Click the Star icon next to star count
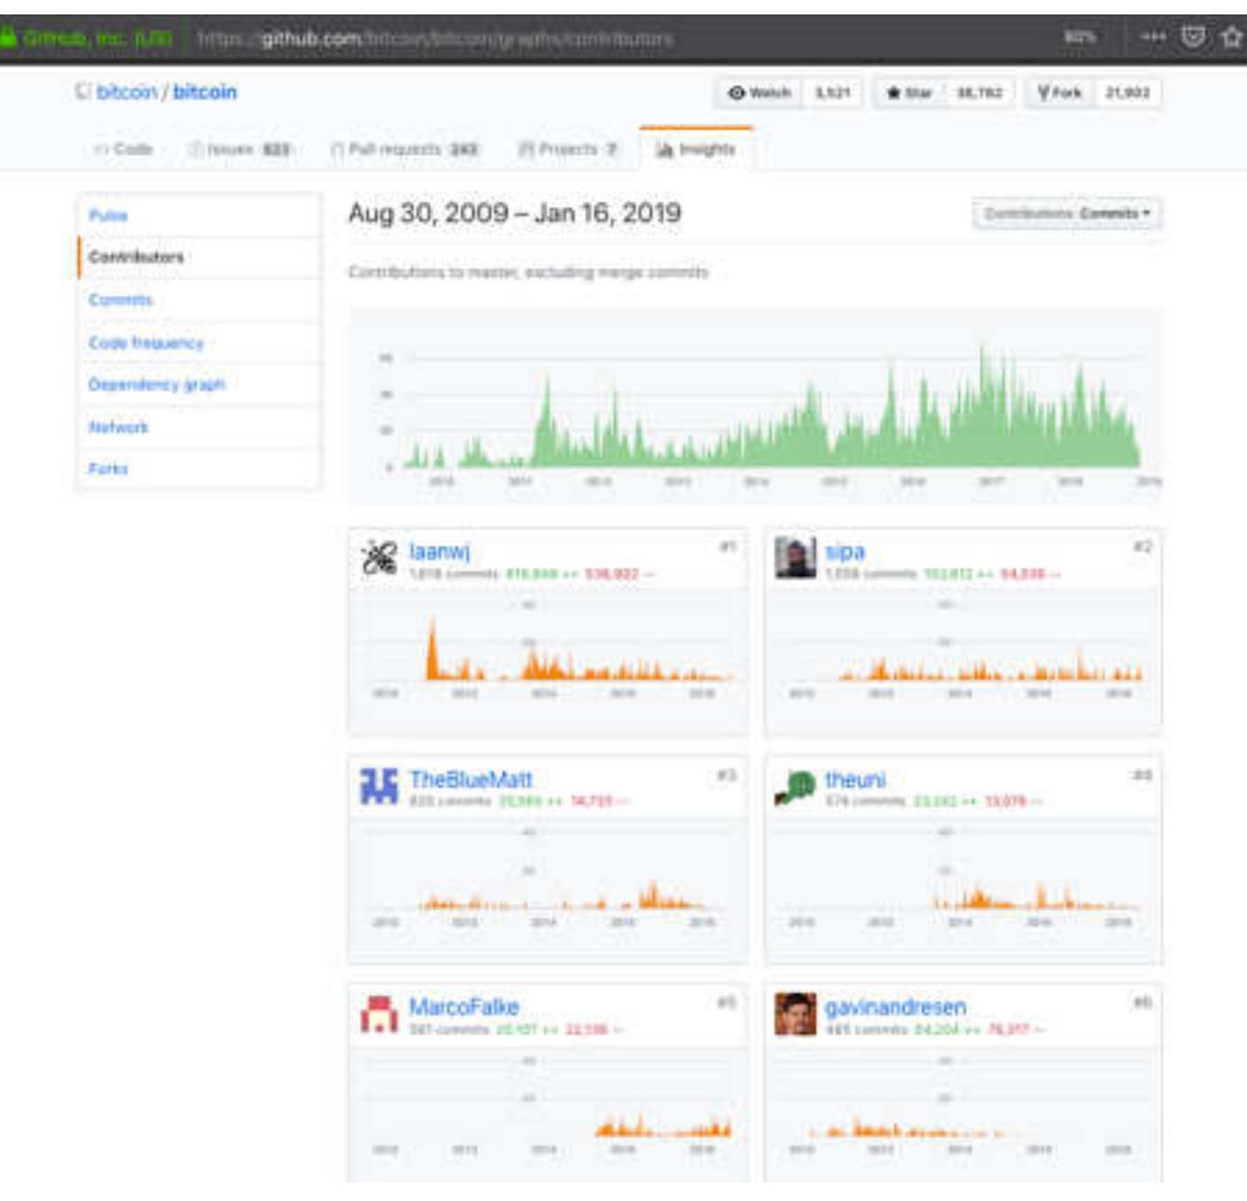The image size is (1247, 1201). coord(893,93)
